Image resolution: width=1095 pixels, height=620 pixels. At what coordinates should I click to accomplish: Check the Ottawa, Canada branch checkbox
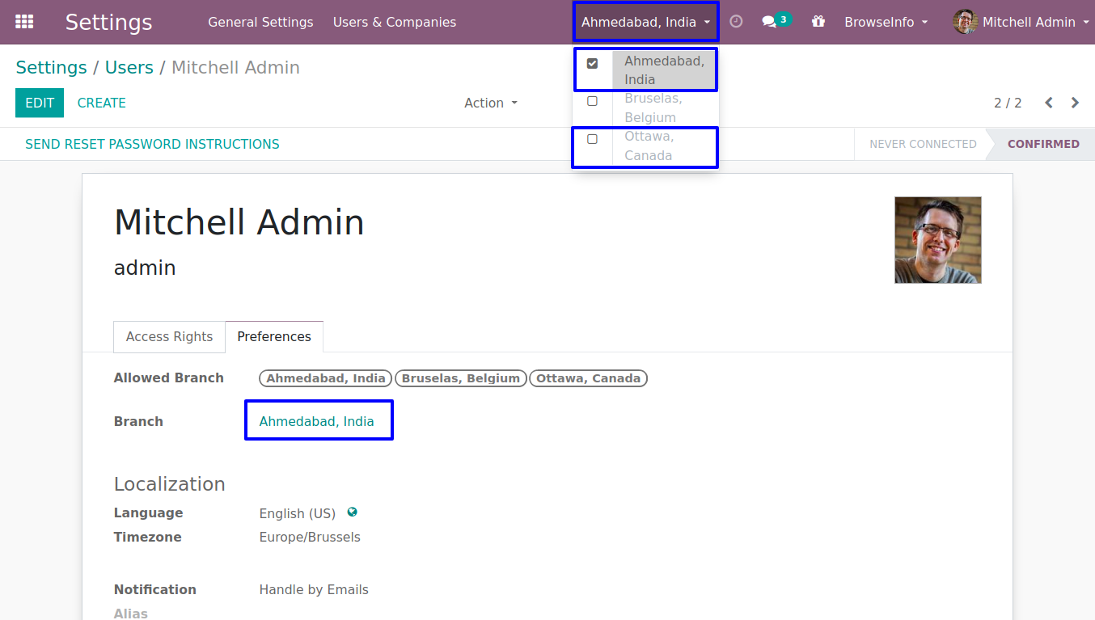(592, 139)
